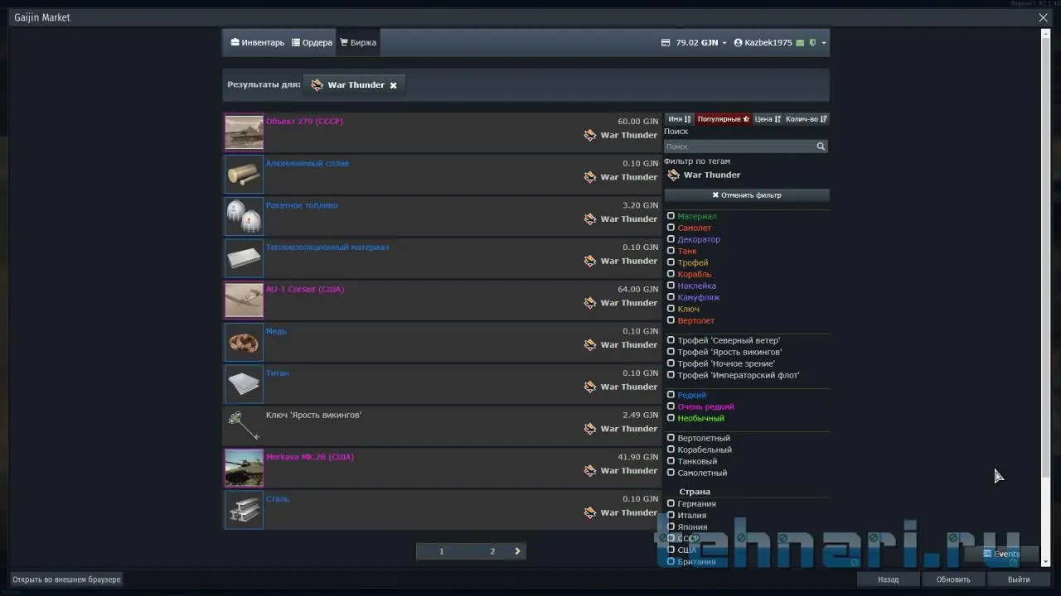Sort listings by Имя
This screenshot has width=1061, height=596.
[680, 119]
